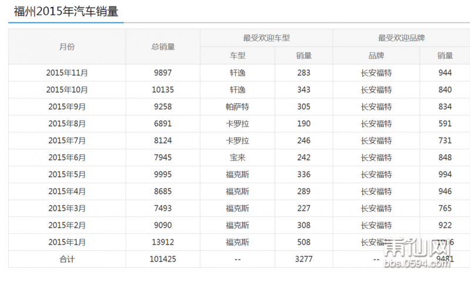The width and height of the screenshot is (470, 286).
Task: Click 福克斯 in the 2015年1月 row
Action: tap(237, 242)
